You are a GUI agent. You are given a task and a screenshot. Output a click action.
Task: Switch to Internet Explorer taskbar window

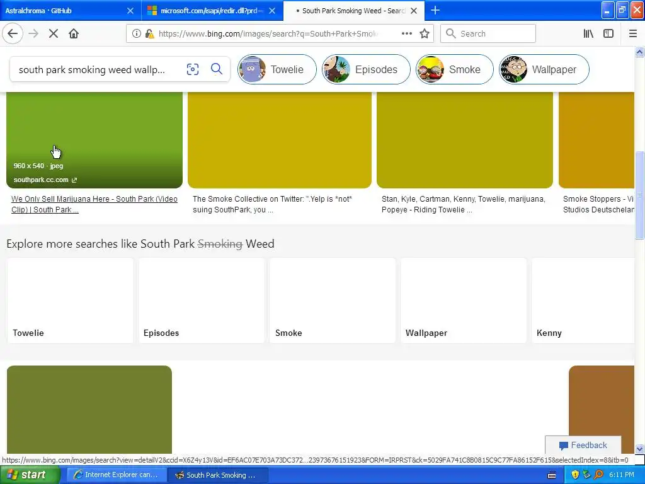(116, 475)
